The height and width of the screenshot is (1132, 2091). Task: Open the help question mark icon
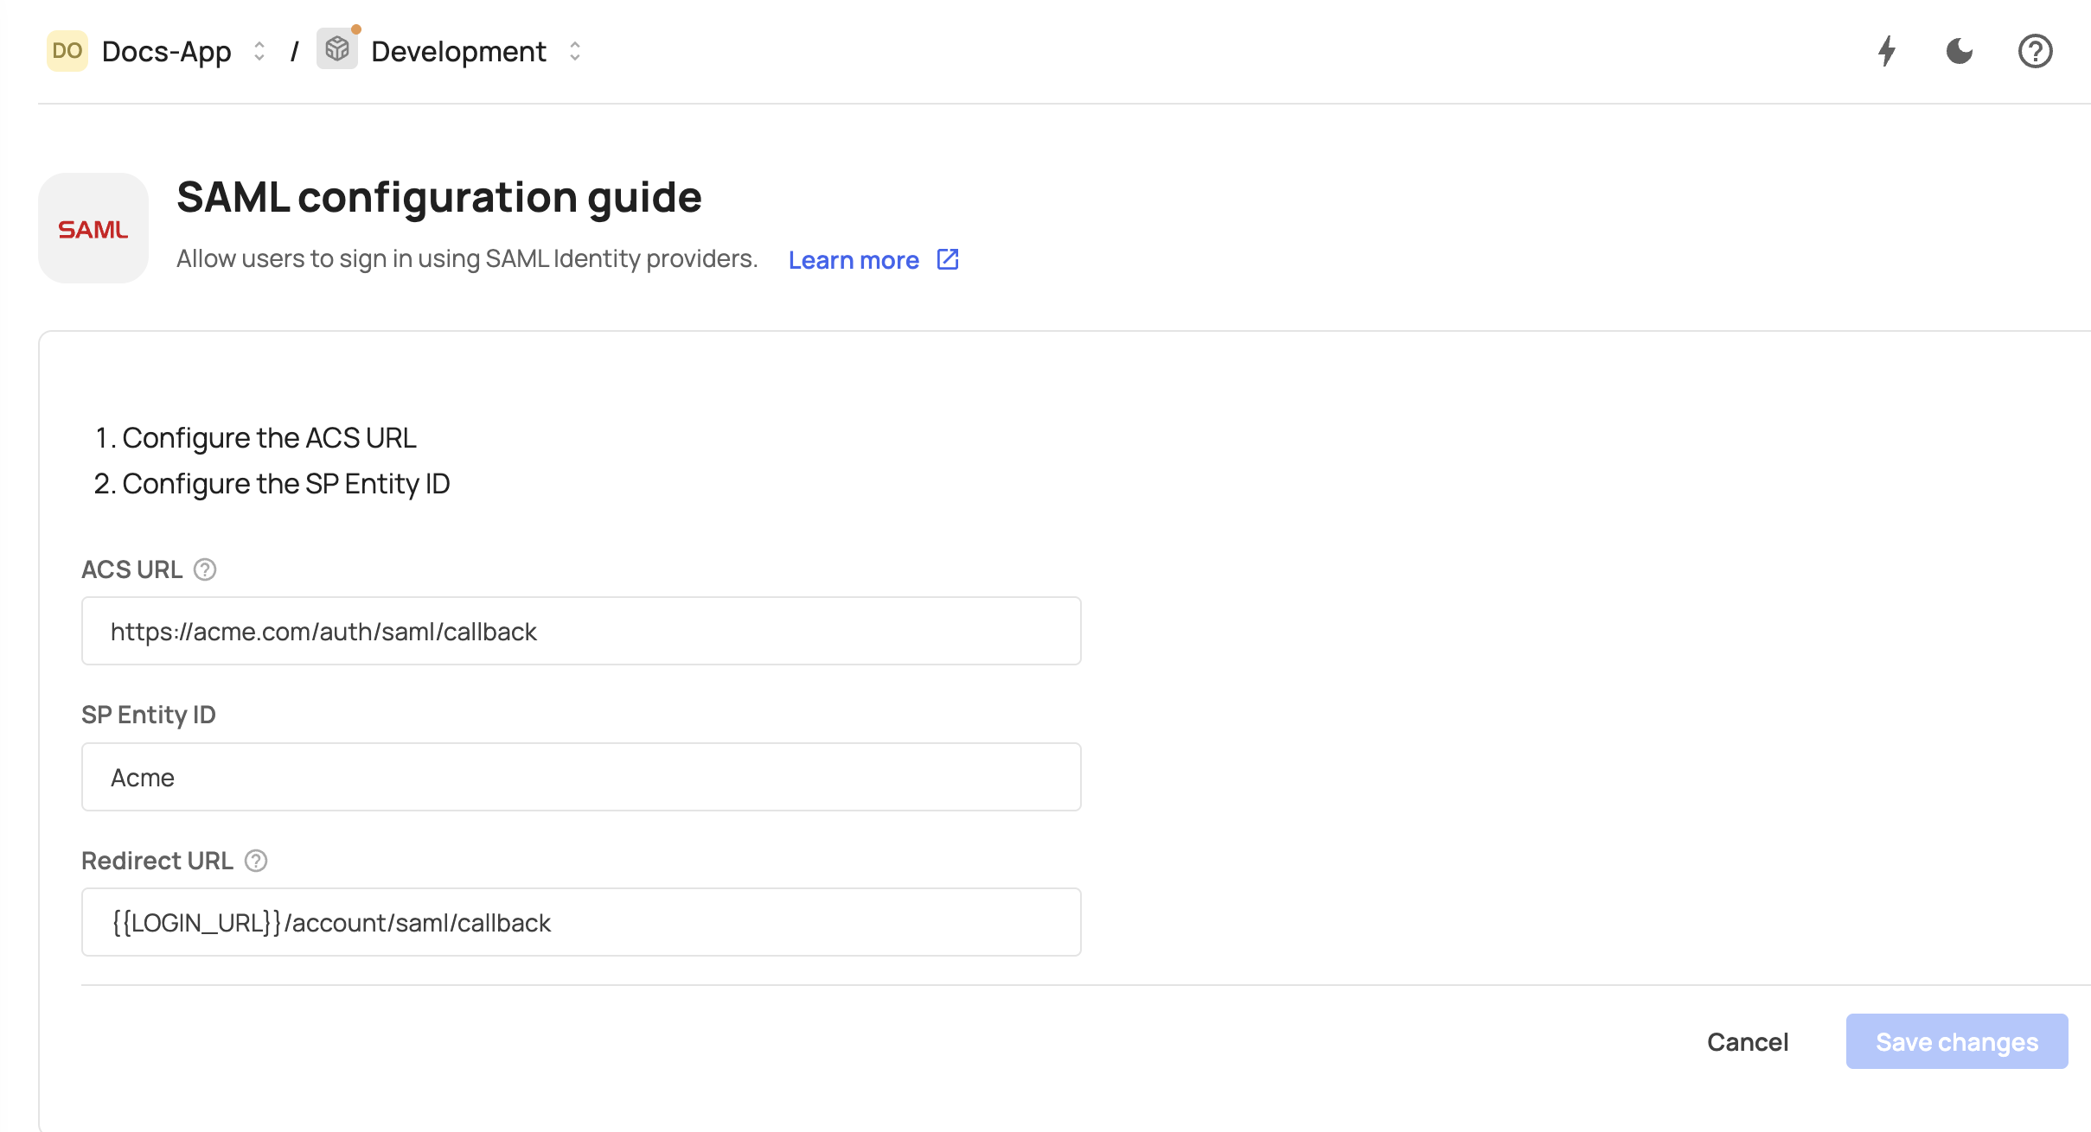(x=2035, y=51)
